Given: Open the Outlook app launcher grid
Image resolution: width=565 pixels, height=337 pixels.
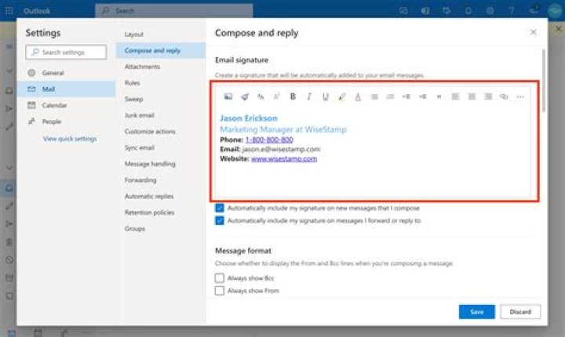Looking at the screenshot, I should (x=9, y=11).
